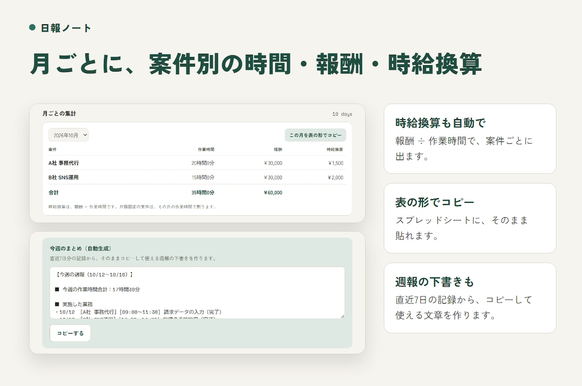This screenshot has width=582, height=386.
Task: Select the A社 事務代行 row label
Action: click(x=63, y=163)
